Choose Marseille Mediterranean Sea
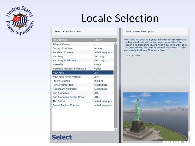Screen dimensions: 195x146 (x=83, y=68)
